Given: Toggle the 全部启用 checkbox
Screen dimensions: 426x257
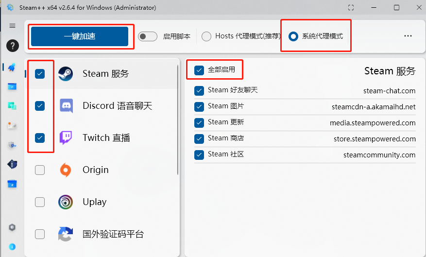Looking at the screenshot, I should pyautogui.click(x=199, y=70).
